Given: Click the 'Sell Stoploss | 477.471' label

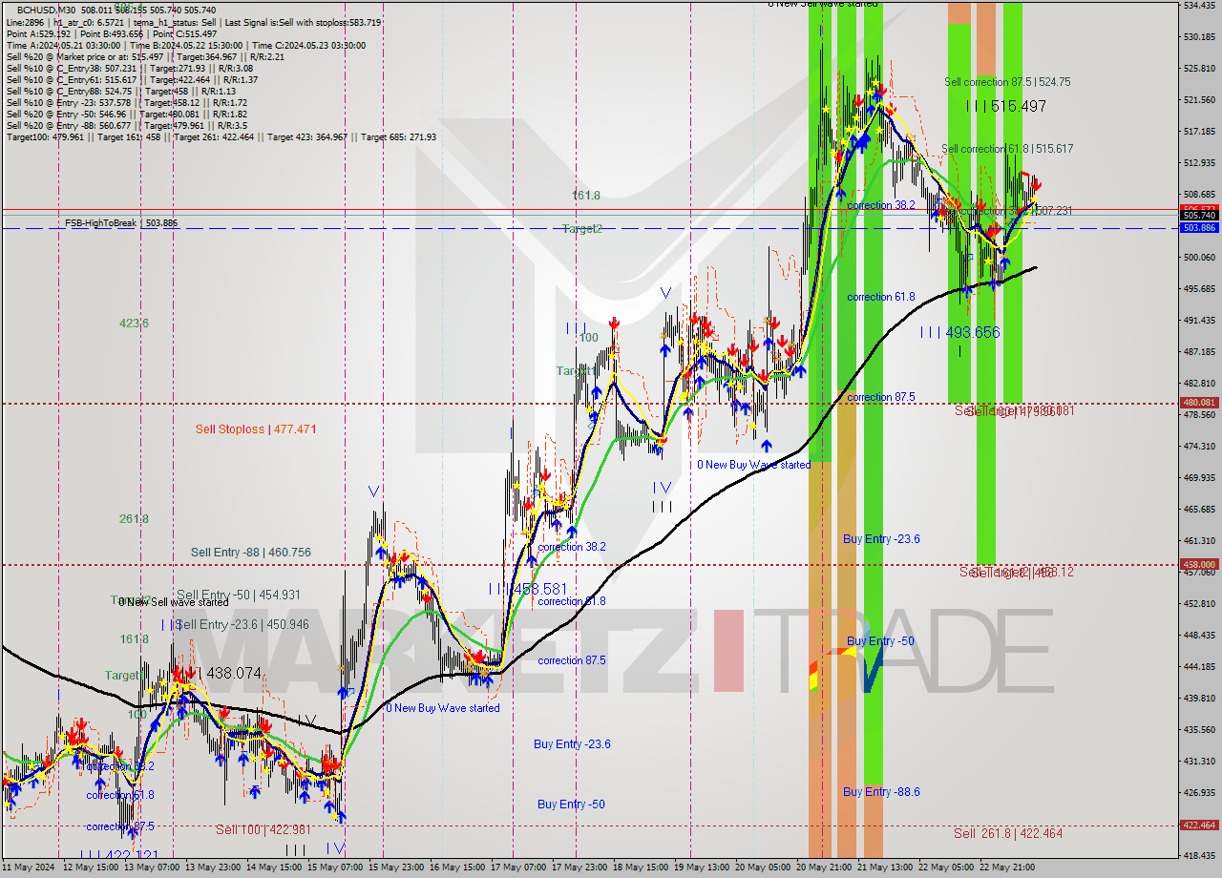Looking at the screenshot, I should coord(256,429).
